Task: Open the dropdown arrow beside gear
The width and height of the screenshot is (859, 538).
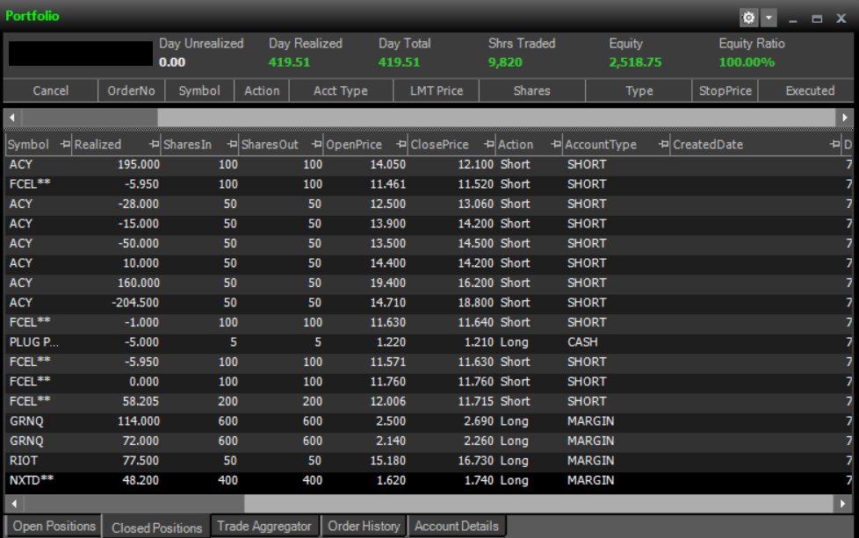Action: pos(769,18)
